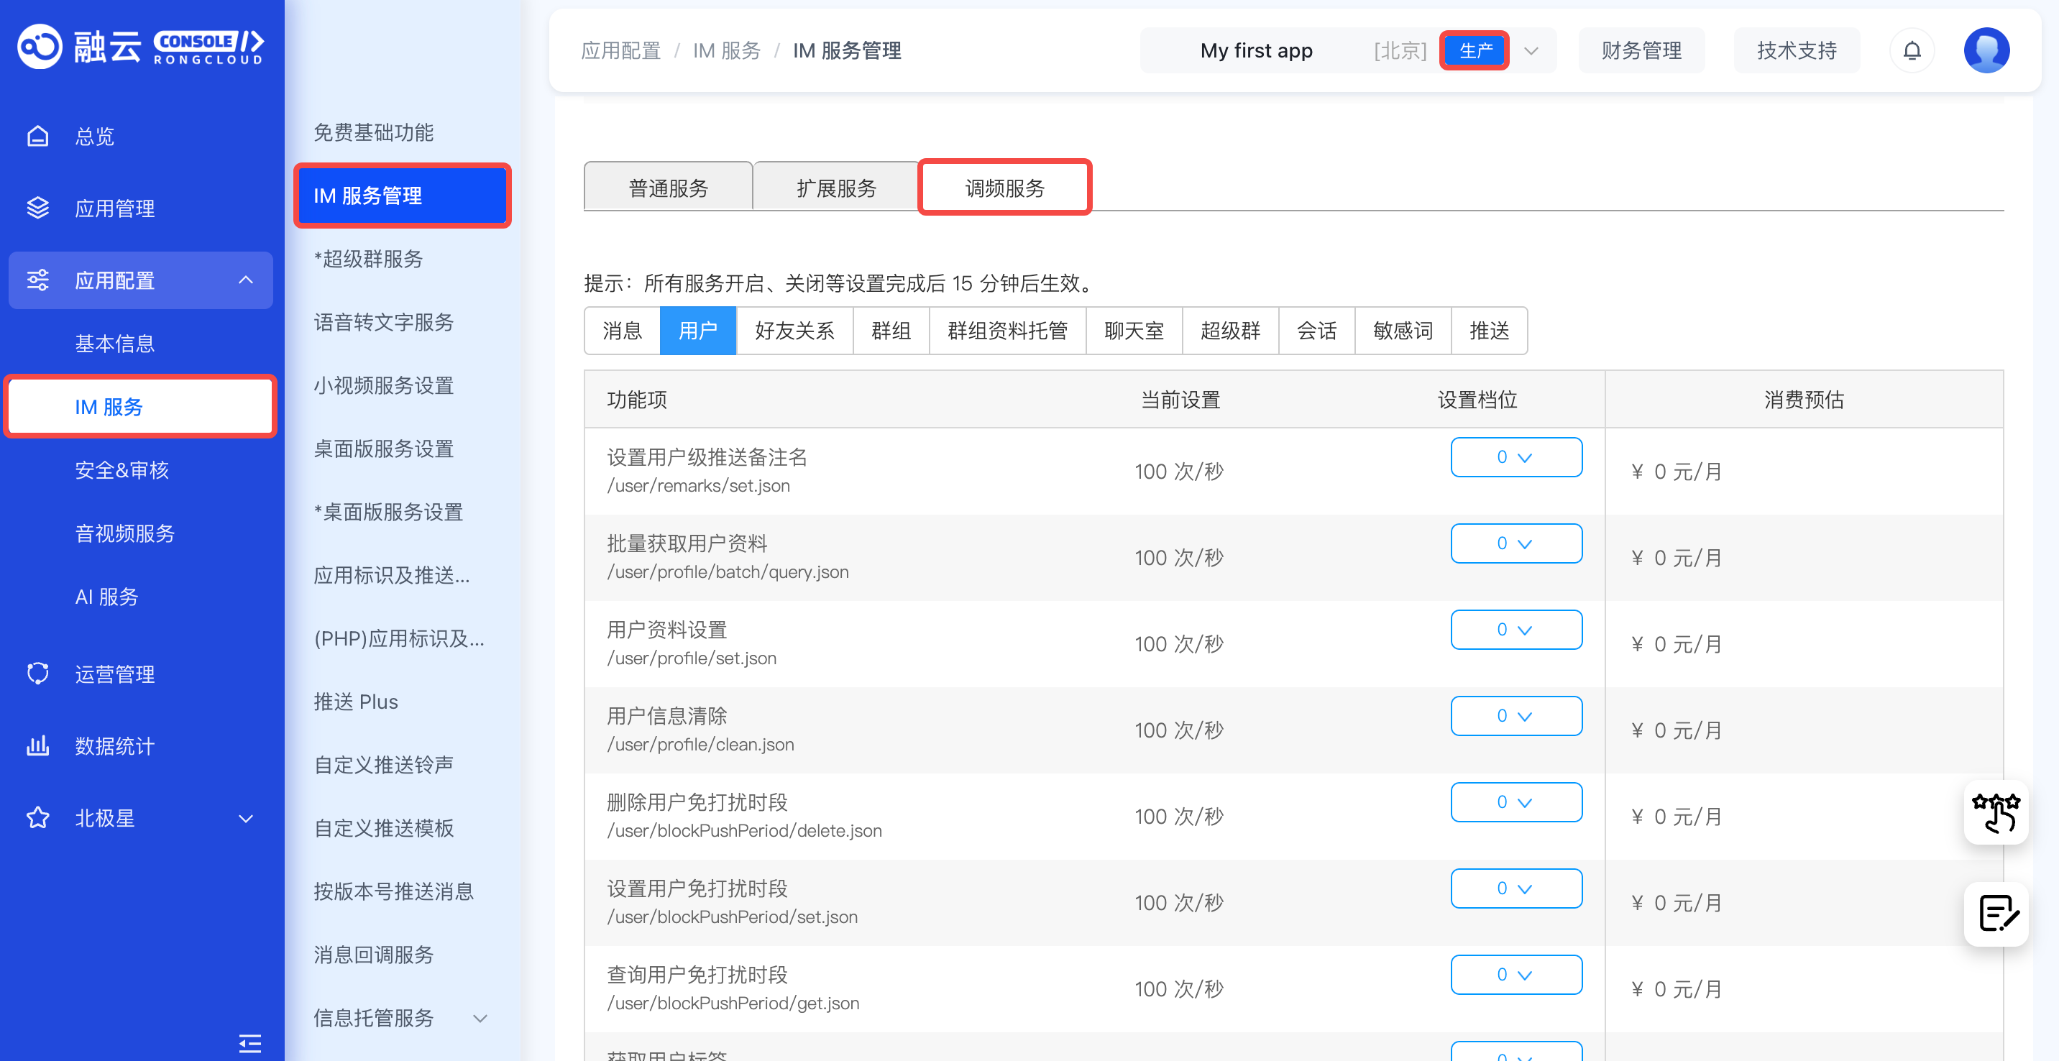Click the 北极星 star icon

37,817
